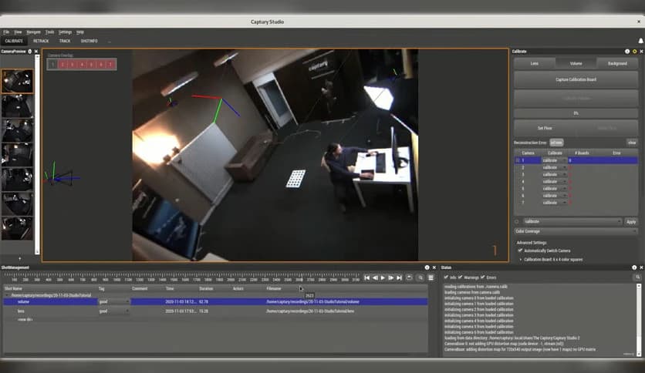Switch to the RETRACK workspace tab
Screen dimensions: 645x373
coord(41,41)
